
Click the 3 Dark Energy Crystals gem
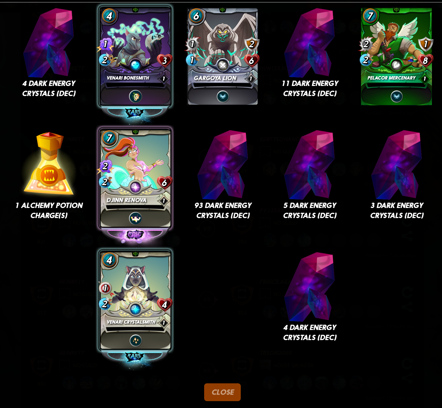click(x=397, y=164)
